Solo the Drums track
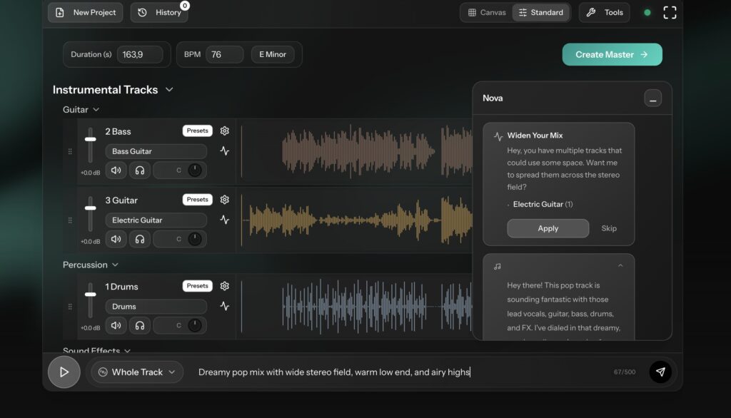731x418 pixels. pos(140,325)
